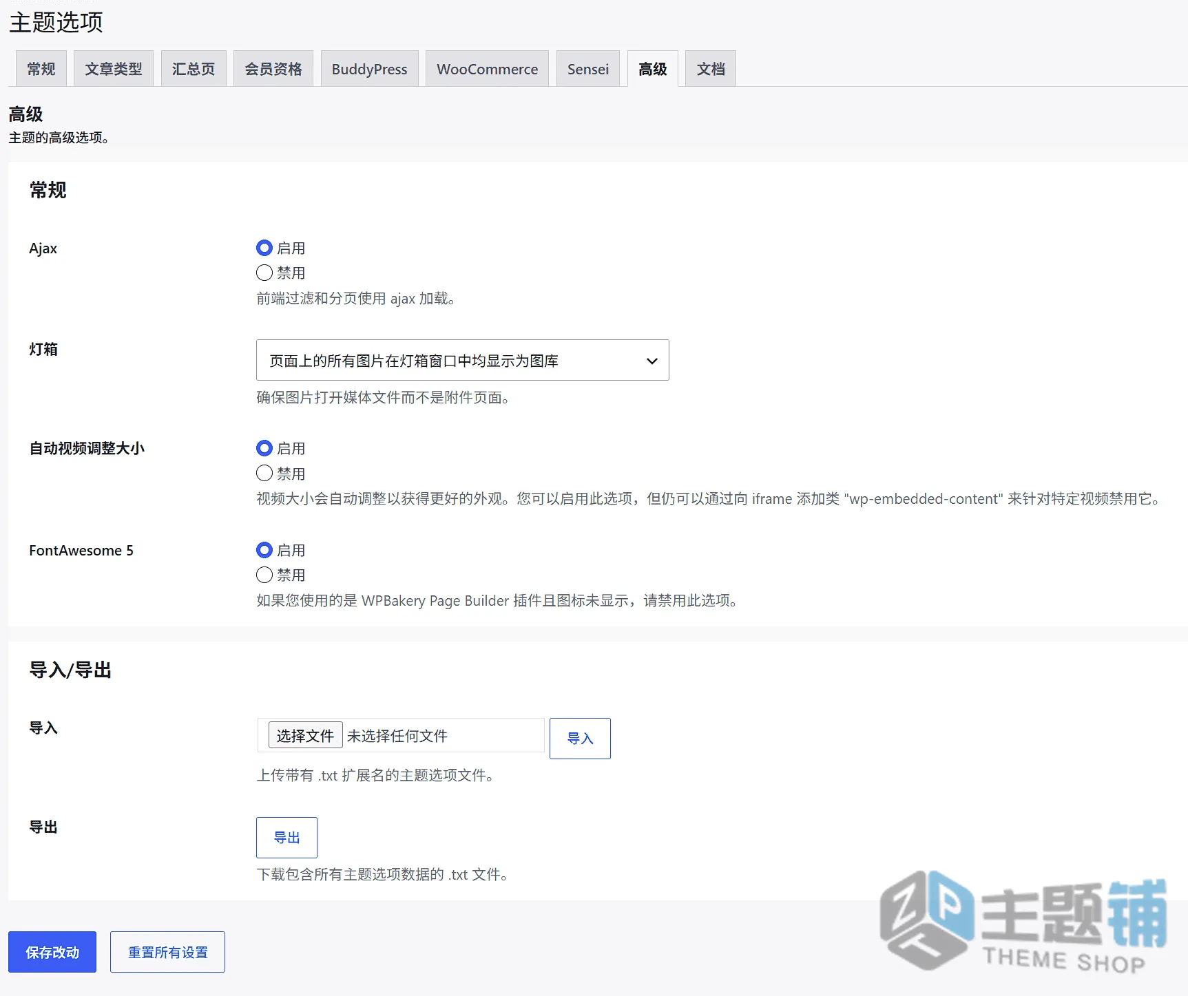Switch to the 文章类型 tab
The height and width of the screenshot is (996, 1188).
[114, 69]
